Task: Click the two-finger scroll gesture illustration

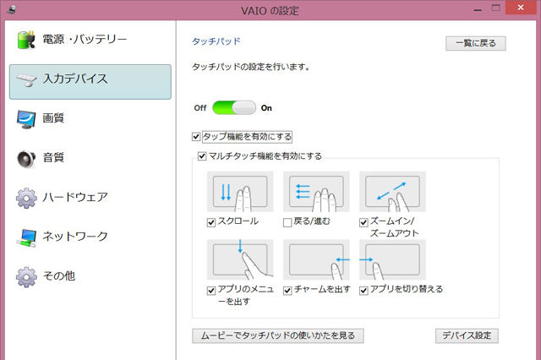Action: (x=240, y=192)
